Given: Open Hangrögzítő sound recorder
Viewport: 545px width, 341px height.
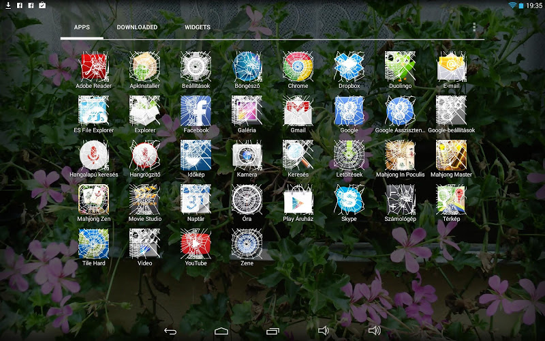Looking at the screenshot, I should [144, 155].
